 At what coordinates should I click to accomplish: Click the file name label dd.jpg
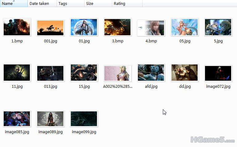coord(185,87)
